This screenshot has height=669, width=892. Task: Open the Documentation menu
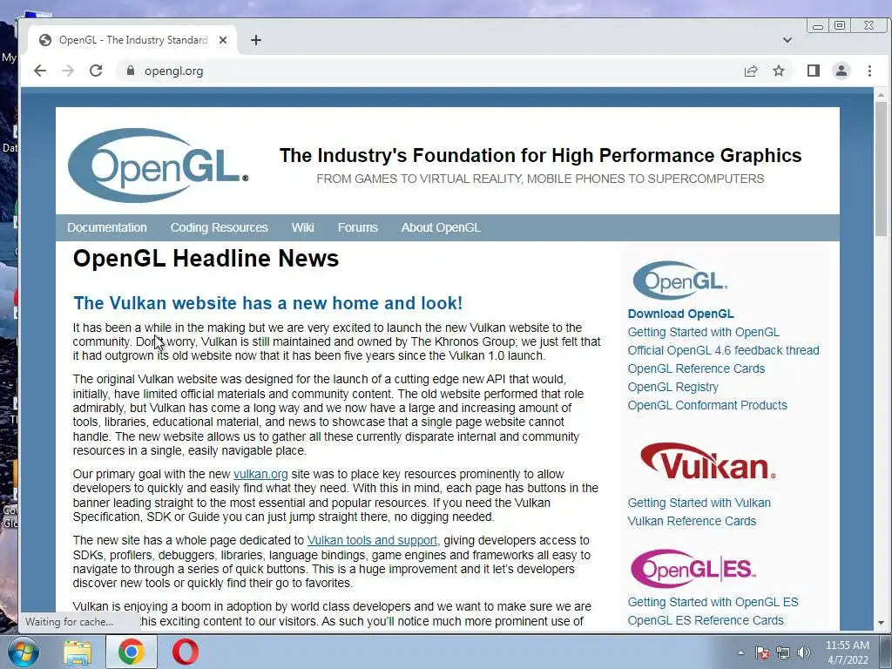[x=107, y=227]
